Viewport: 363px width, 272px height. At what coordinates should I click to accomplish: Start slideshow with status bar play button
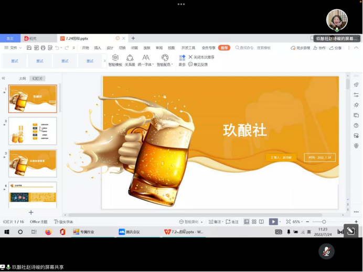[273, 222]
